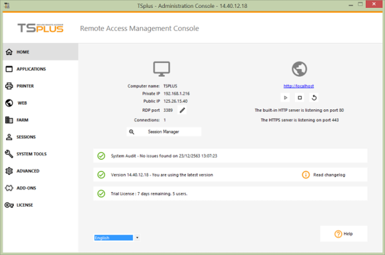Open the SYSTEM TOOLS menu label

32,154
